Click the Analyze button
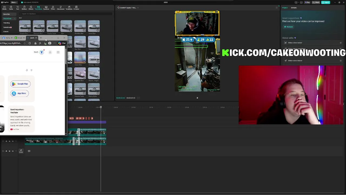Screen dimensions: 346x195 pyautogui.click(x=288, y=27)
